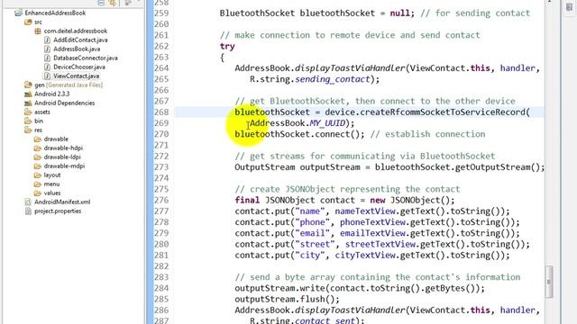Click 'connect()' on line 270
The height and width of the screenshot is (324, 577).
point(337,134)
